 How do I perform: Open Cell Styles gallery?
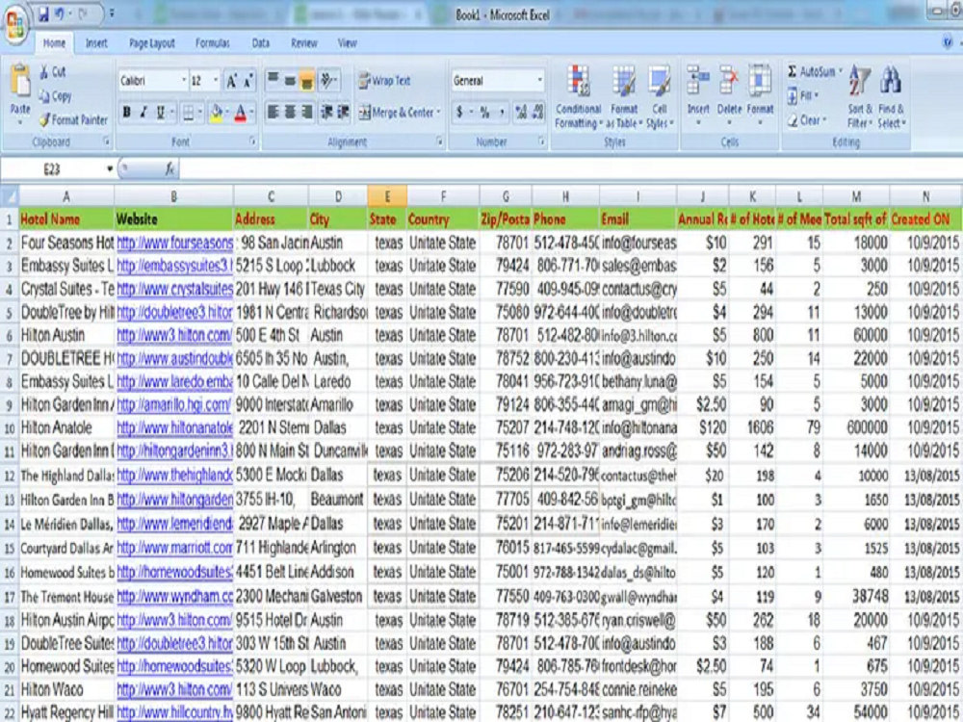pyautogui.click(x=660, y=96)
